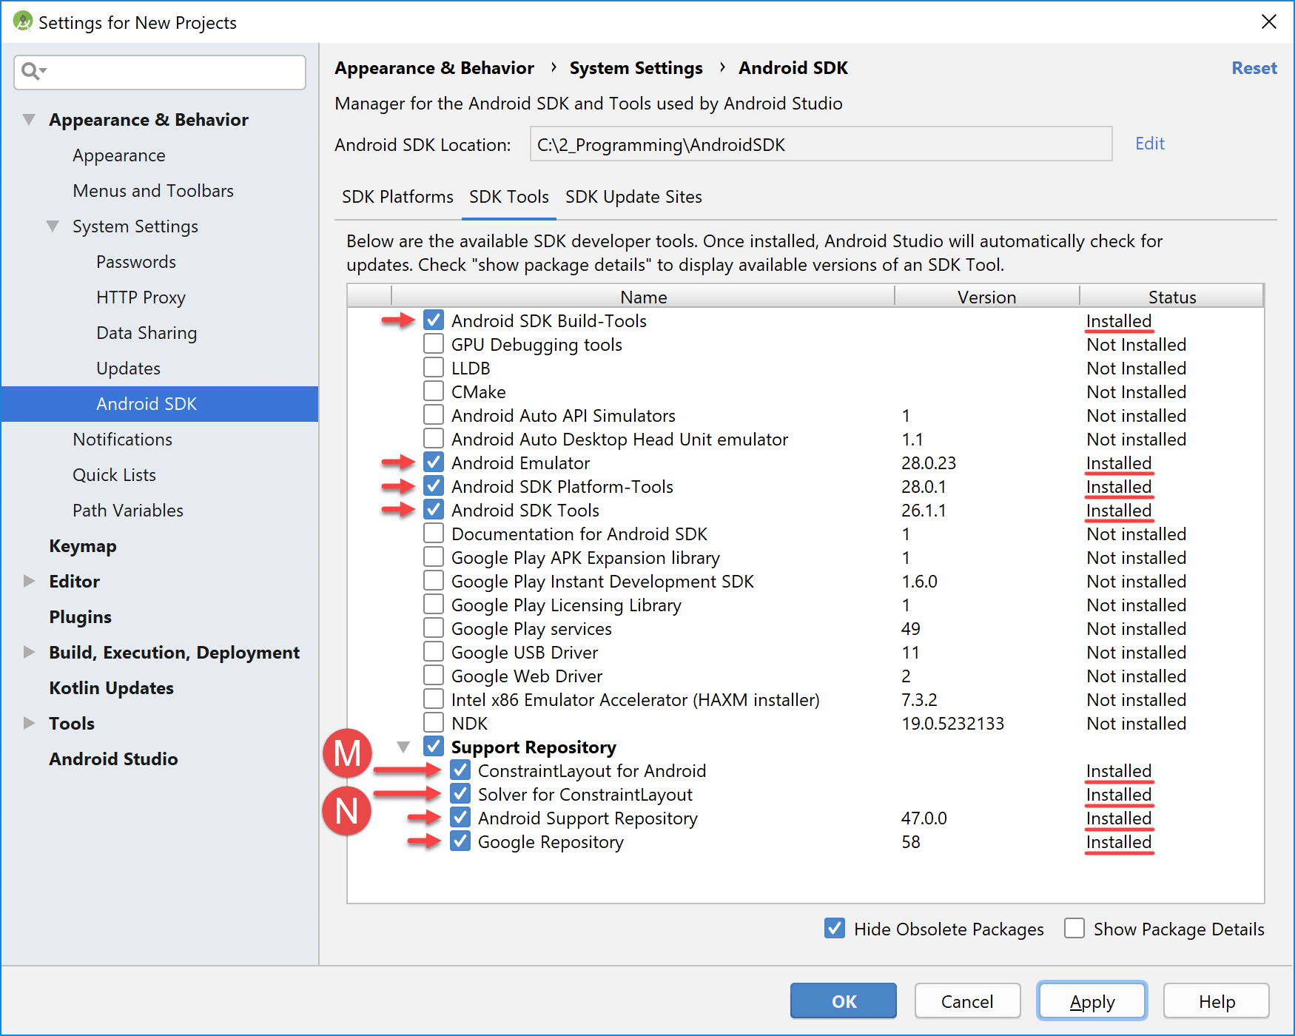Click Edit link for SDK location
Screen dimensions: 1295x1036
coord(1150,144)
